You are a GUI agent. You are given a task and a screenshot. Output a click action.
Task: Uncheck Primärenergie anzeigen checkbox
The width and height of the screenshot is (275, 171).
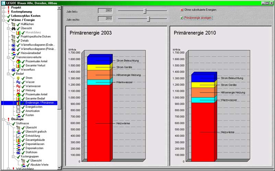[x=182, y=18]
